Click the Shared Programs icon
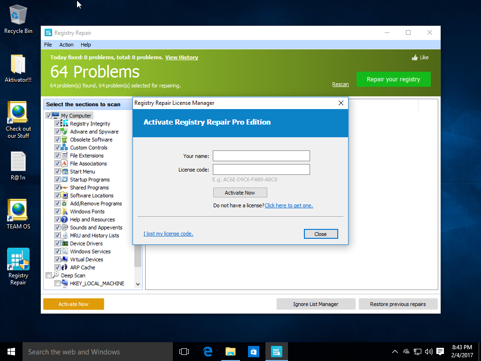 (64, 187)
